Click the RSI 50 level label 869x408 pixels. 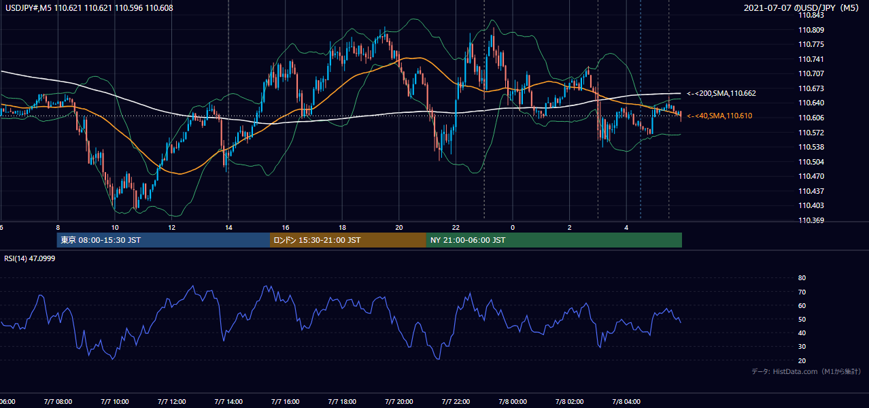point(802,319)
